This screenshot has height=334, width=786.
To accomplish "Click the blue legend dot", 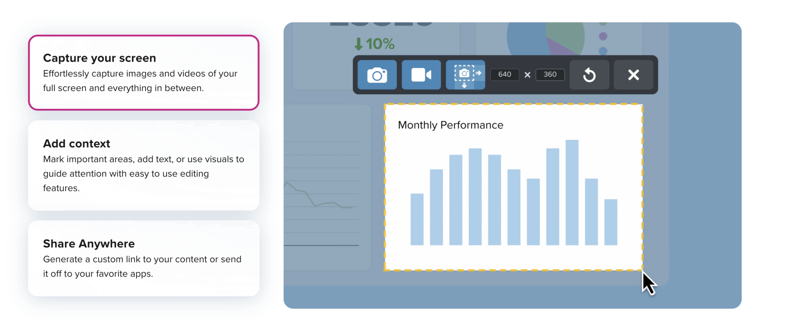I will [x=603, y=51].
